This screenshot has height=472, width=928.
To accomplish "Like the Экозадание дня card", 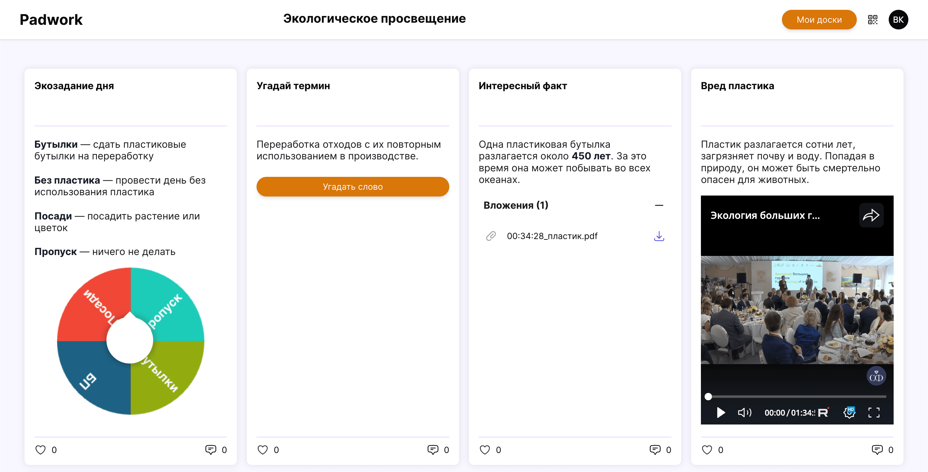I will click(41, 449).
